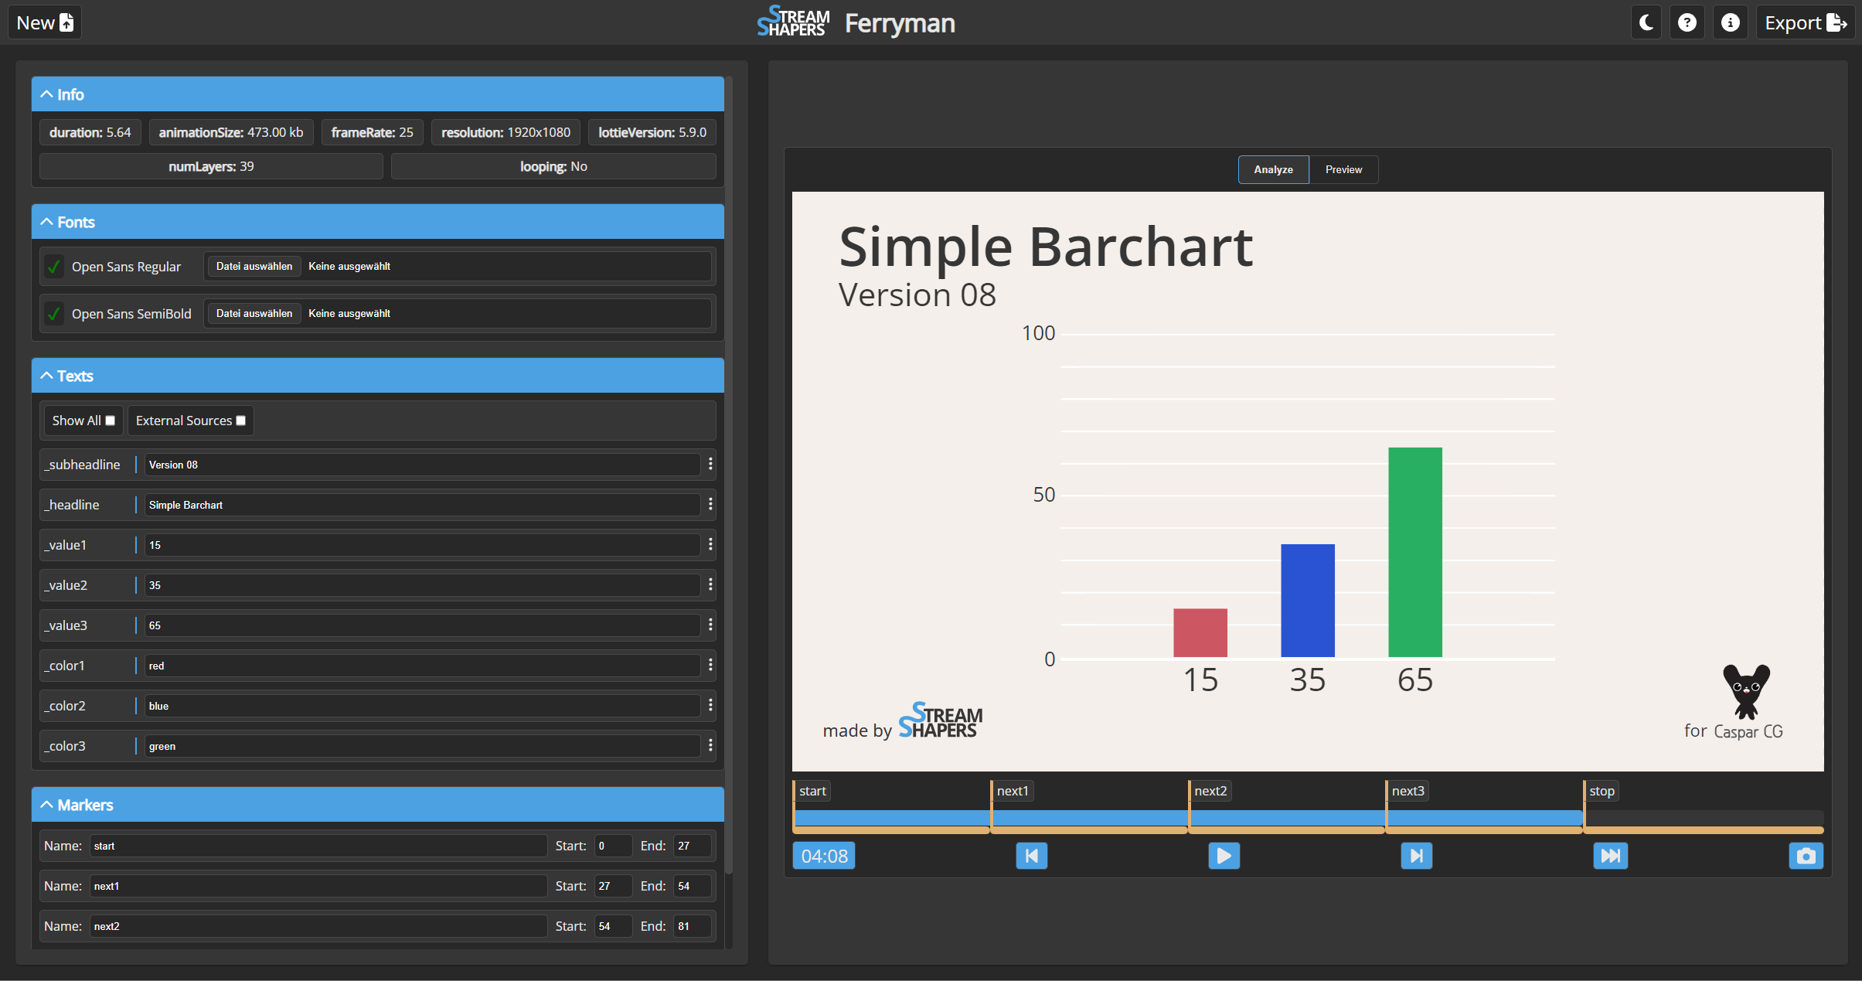Toggle Open Sans Regular font checkmark
Viewport: 1862px width, 981px height.
[x=54, y=267]
